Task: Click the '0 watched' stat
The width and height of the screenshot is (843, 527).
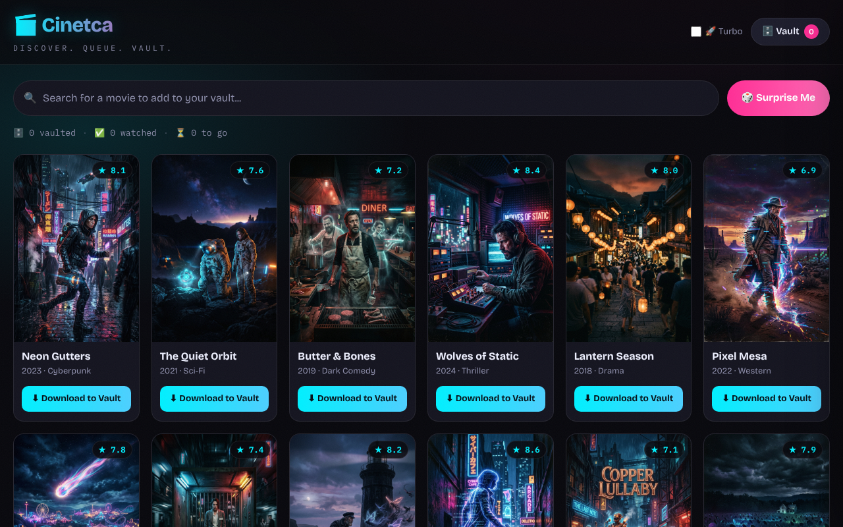Action: click(126, 133)
